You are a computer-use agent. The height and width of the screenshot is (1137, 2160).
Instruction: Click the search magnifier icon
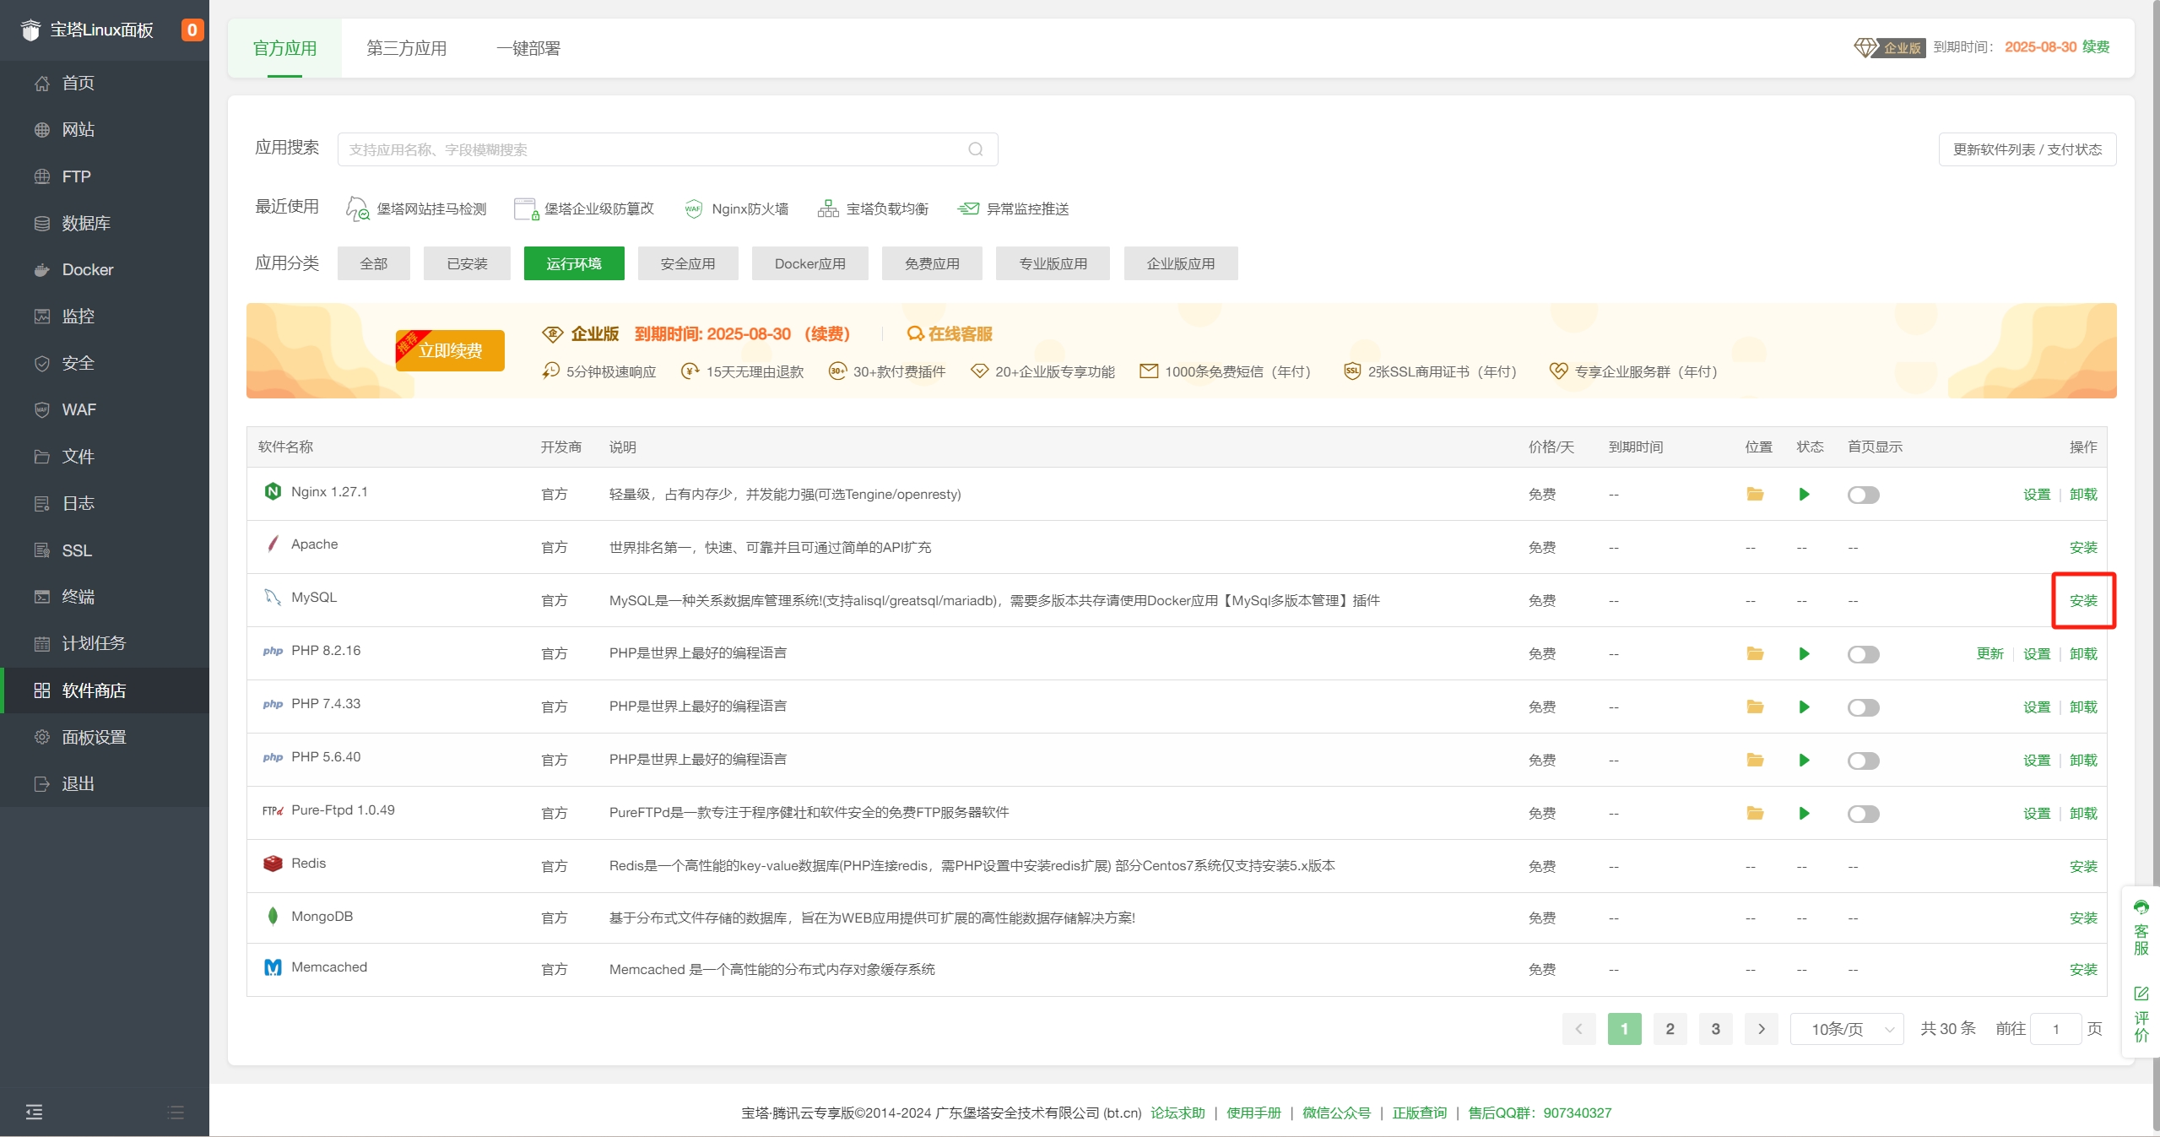[975, 149]
